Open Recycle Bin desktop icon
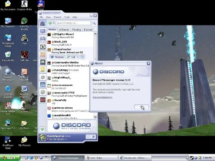Viewport: 215px width, 161px height. (x=8, y=57)
